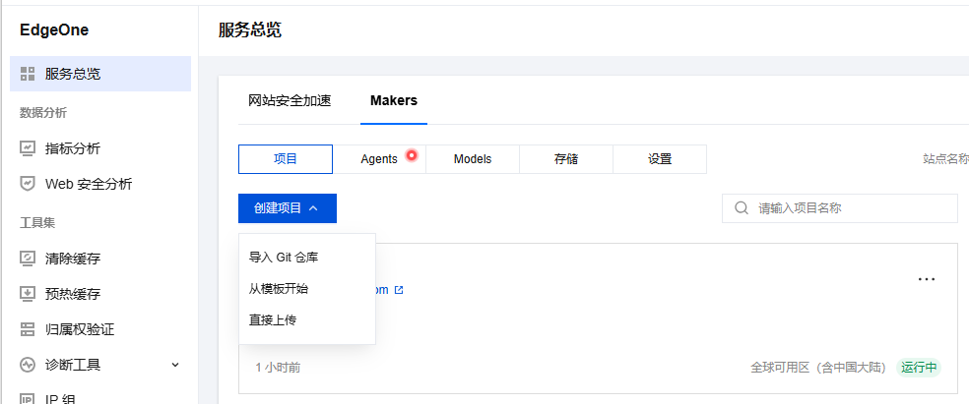Click the search magnifier icon
This screenshot has height=404, width=969.
point(742,207)
